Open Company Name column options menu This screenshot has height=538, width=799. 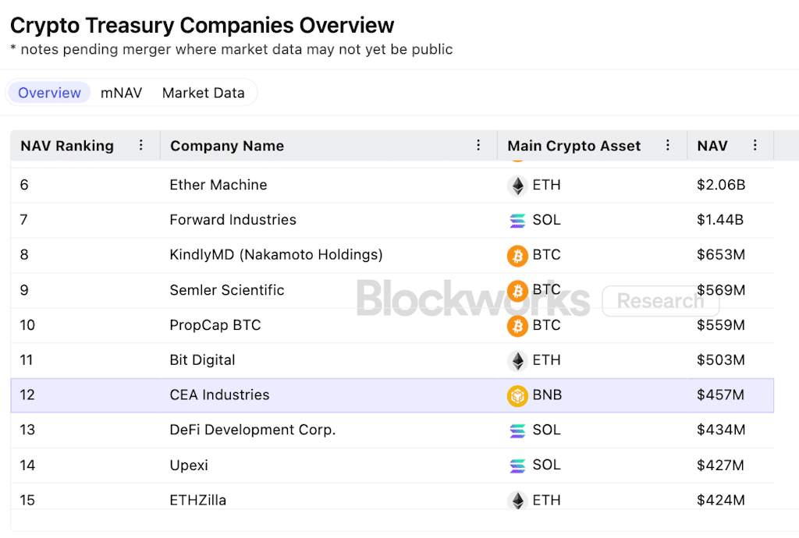478,145
